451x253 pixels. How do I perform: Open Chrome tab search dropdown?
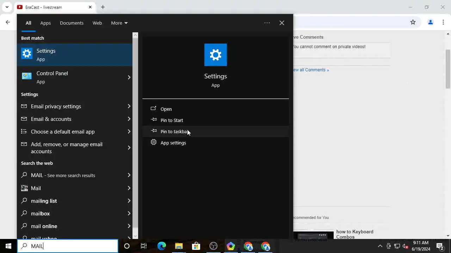pyautogui.click(x=7, y=7)
